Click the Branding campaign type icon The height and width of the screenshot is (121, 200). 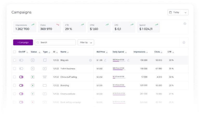[45, 85]
